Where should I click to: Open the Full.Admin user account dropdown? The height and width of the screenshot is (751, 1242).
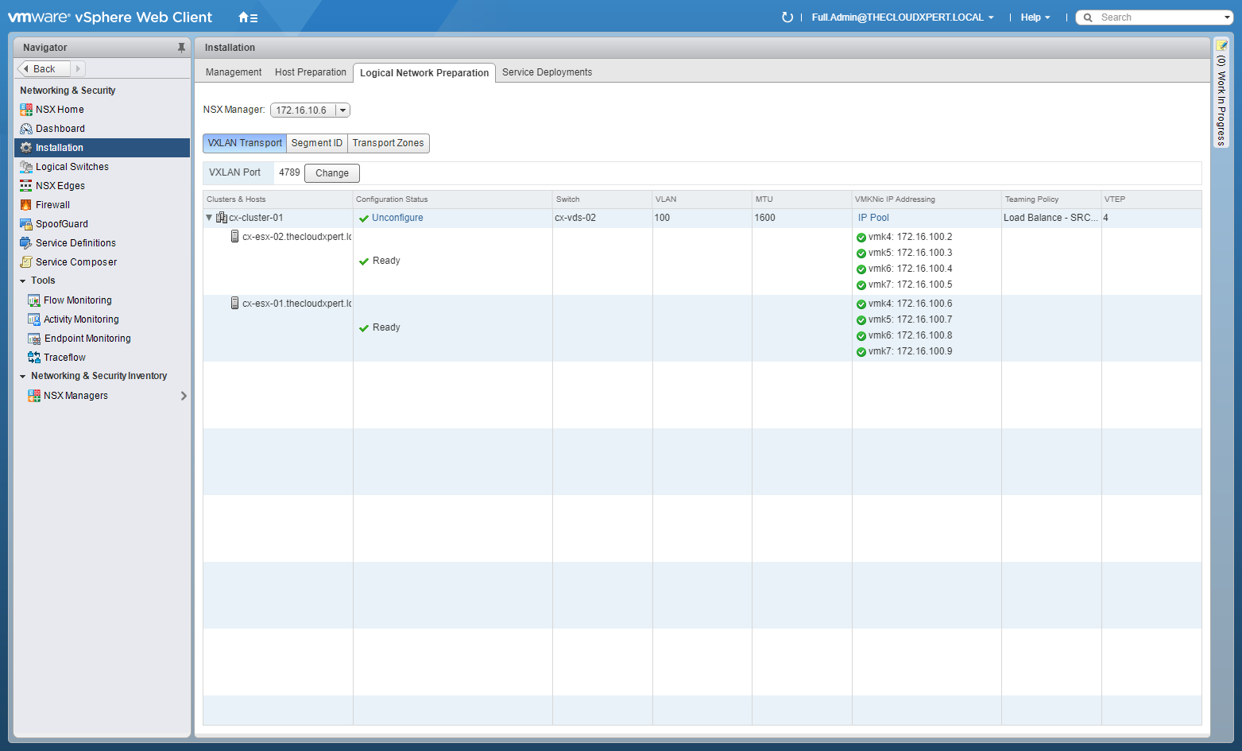(902, 17)
